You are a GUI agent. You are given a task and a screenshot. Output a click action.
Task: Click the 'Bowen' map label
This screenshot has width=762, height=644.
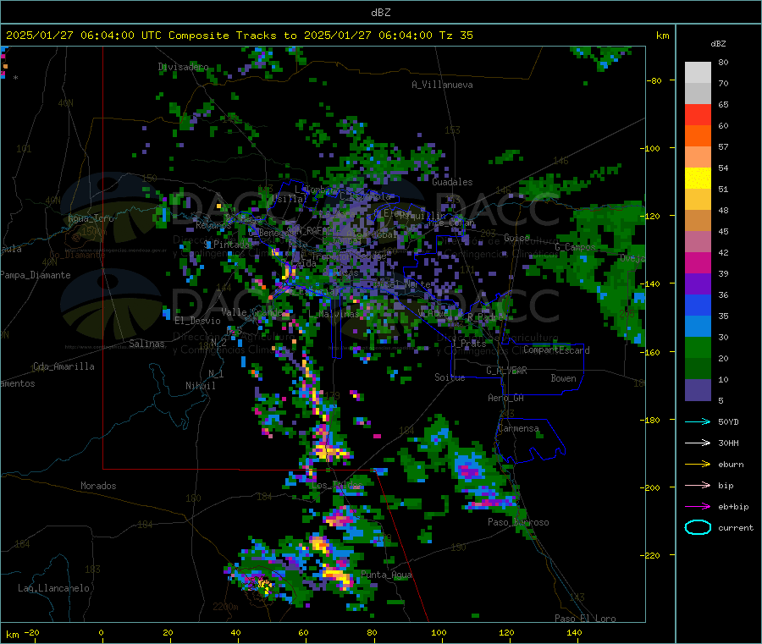563,378
